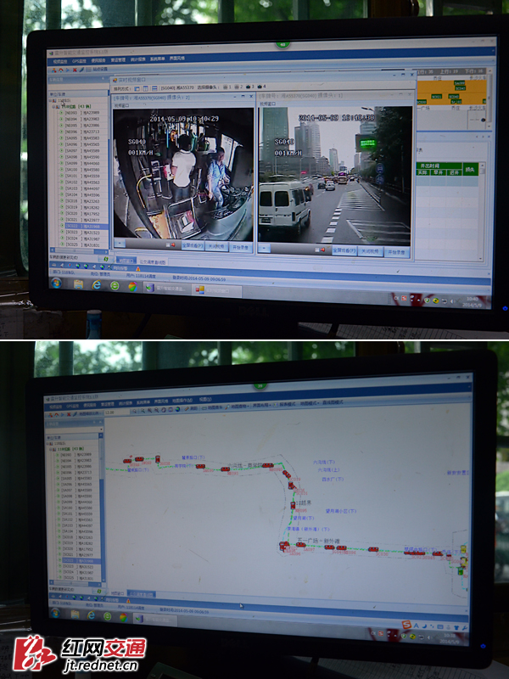
Task: Click the Windows Start button on the video monitor taskbar
Action: click(x=56, y=283)
